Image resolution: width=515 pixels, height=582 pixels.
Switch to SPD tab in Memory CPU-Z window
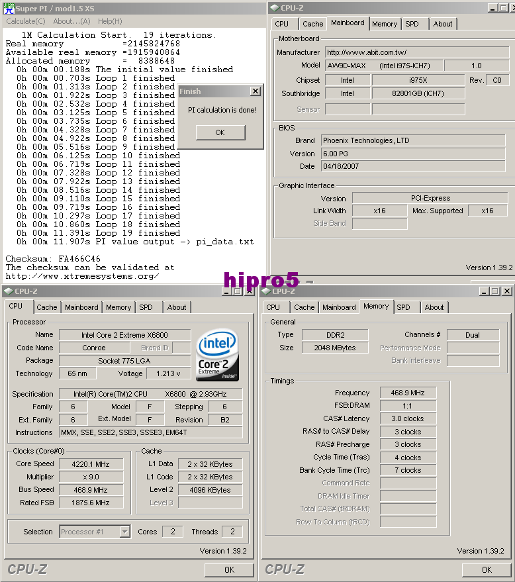[406, 307]
